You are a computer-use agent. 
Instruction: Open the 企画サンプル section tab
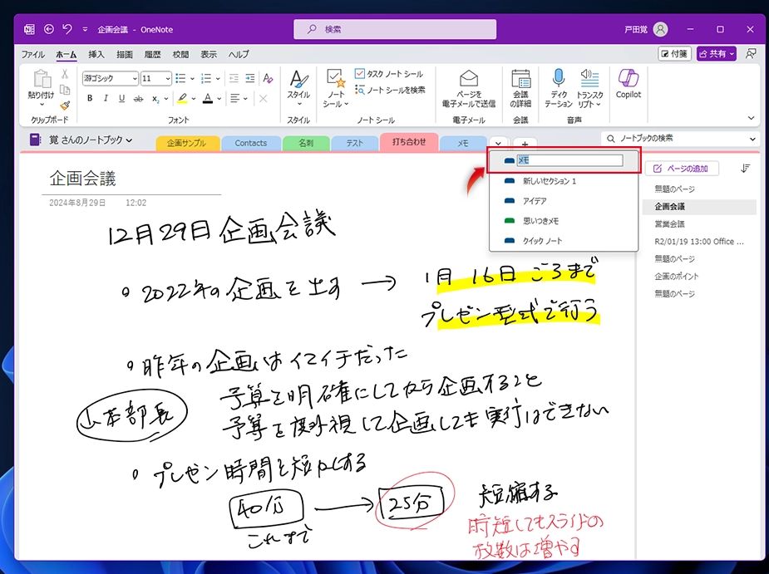click(x=186, y=143)
